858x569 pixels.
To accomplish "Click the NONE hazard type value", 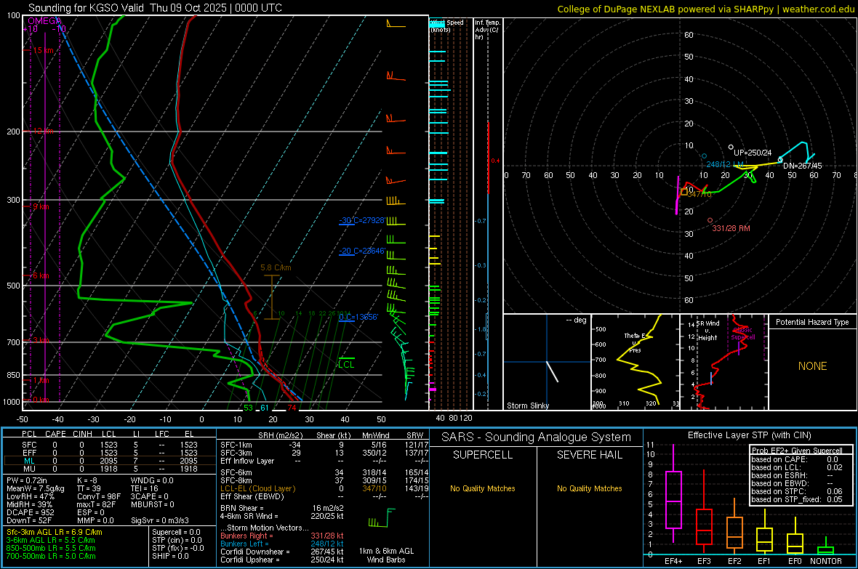I will 812,366.
